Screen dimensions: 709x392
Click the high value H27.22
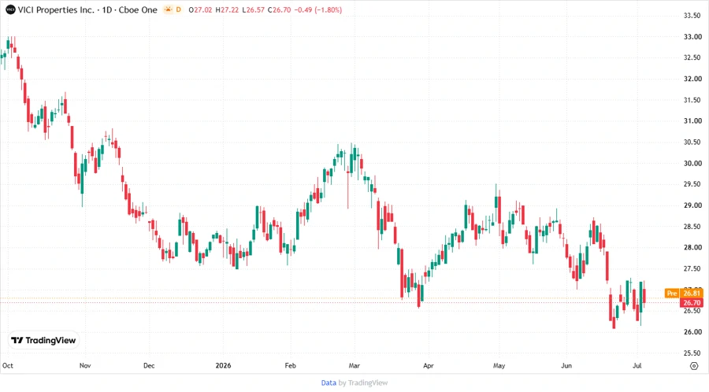227,10
